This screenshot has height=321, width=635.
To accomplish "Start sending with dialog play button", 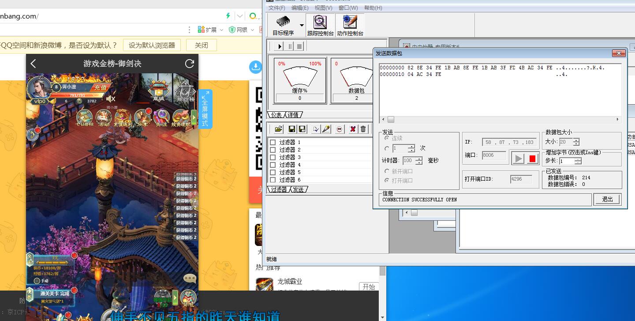I will [519, 159].
